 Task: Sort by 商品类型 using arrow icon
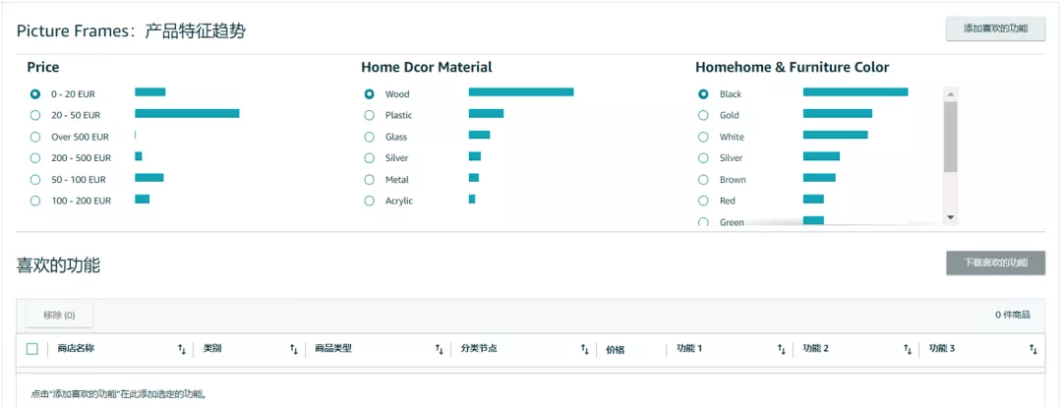(x=439, y=349)
